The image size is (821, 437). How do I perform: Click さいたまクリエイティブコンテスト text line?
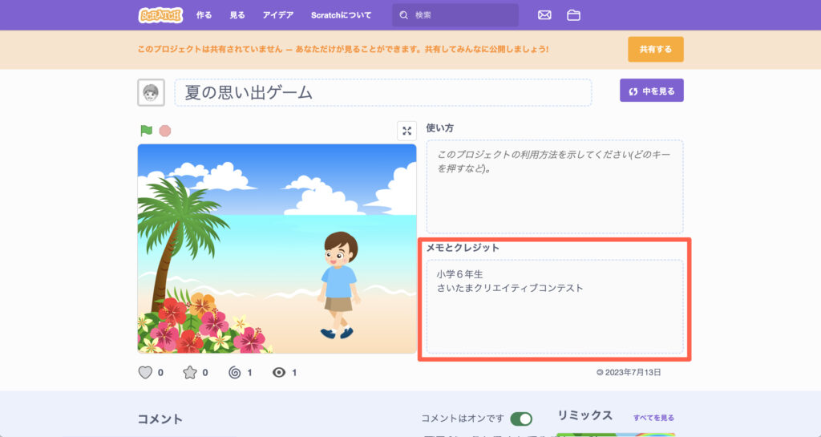coord(509,288)
